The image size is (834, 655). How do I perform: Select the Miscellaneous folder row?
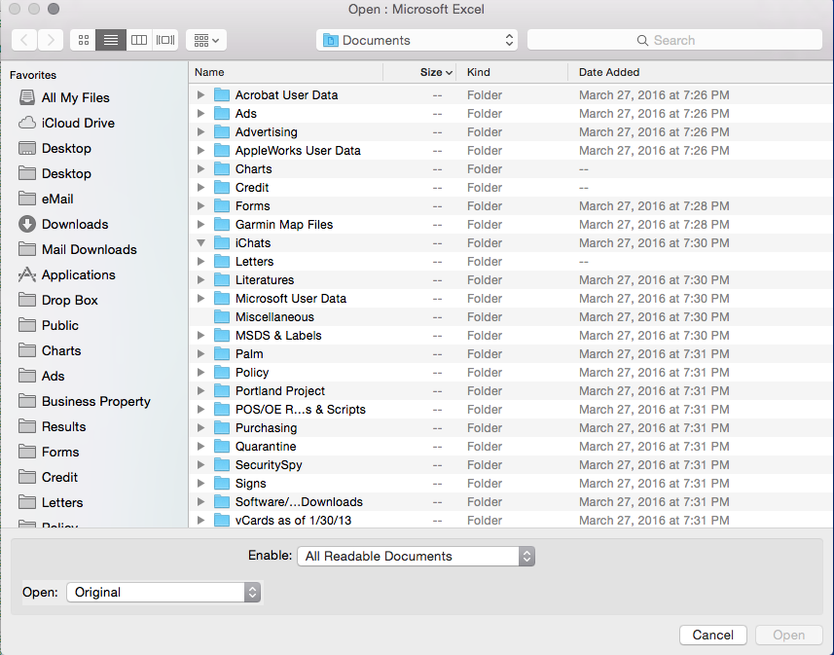511,317
